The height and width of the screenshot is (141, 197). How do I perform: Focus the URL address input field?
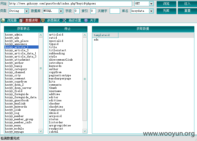(70, 4)
